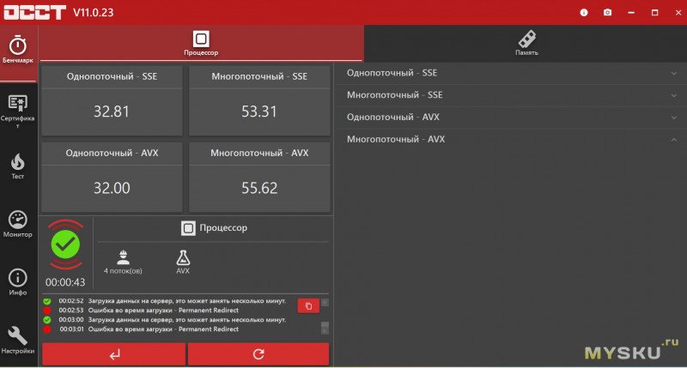
Task: Expand Однопоточный - AVX results row
Action: tap(512, 118)
